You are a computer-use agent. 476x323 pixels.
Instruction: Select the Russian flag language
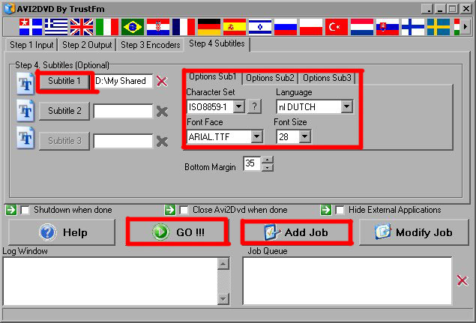(x=286, y=27)
